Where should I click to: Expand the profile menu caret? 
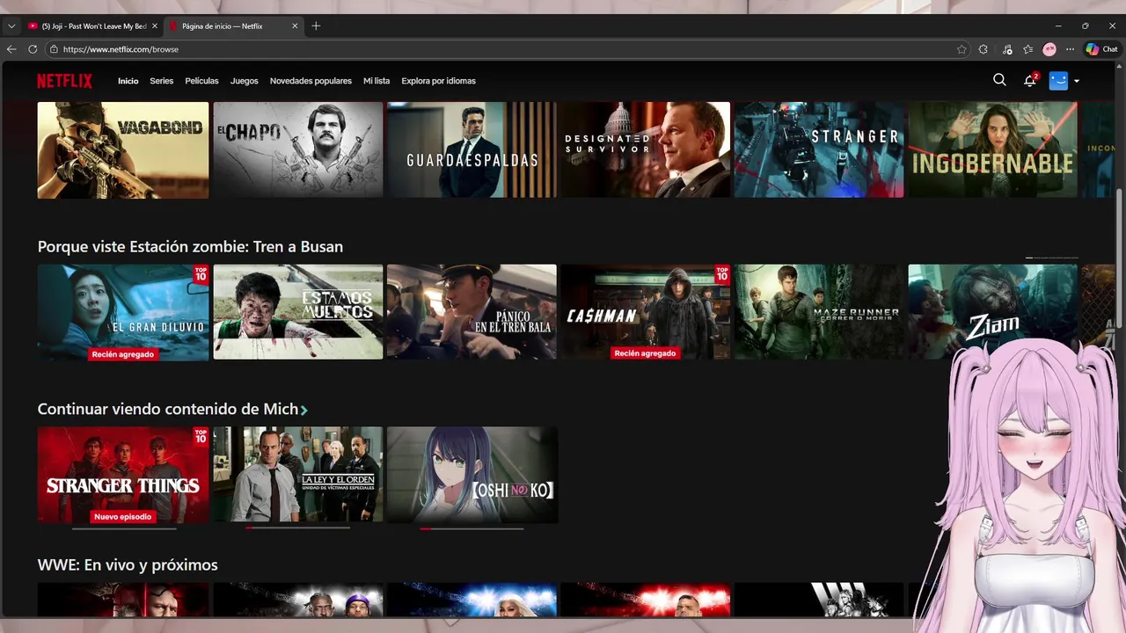coord(1077,81)
